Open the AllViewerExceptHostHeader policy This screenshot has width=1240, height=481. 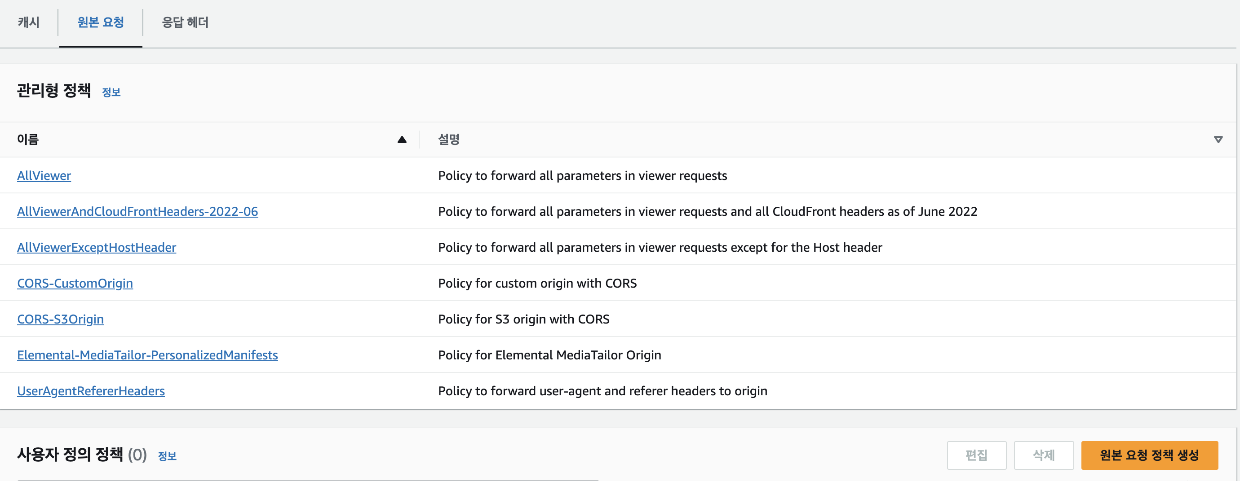[x=96, y=248]
